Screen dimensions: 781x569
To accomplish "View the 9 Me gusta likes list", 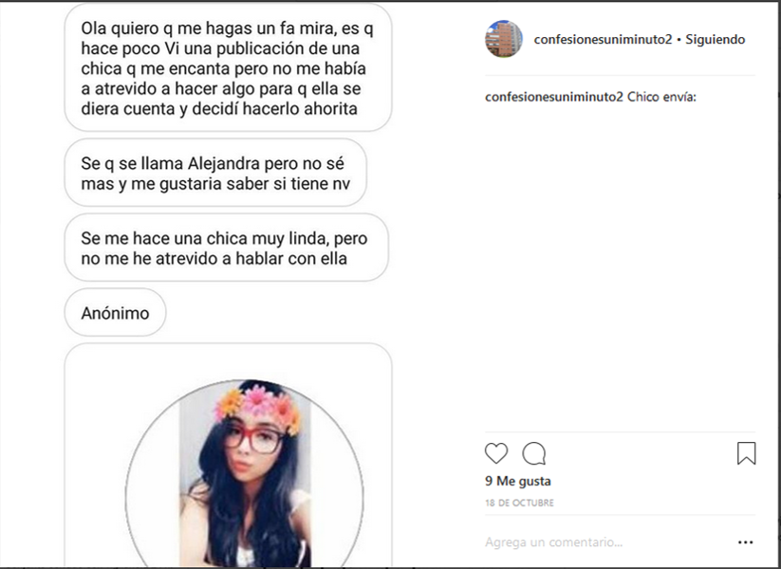I will [518, 481].
